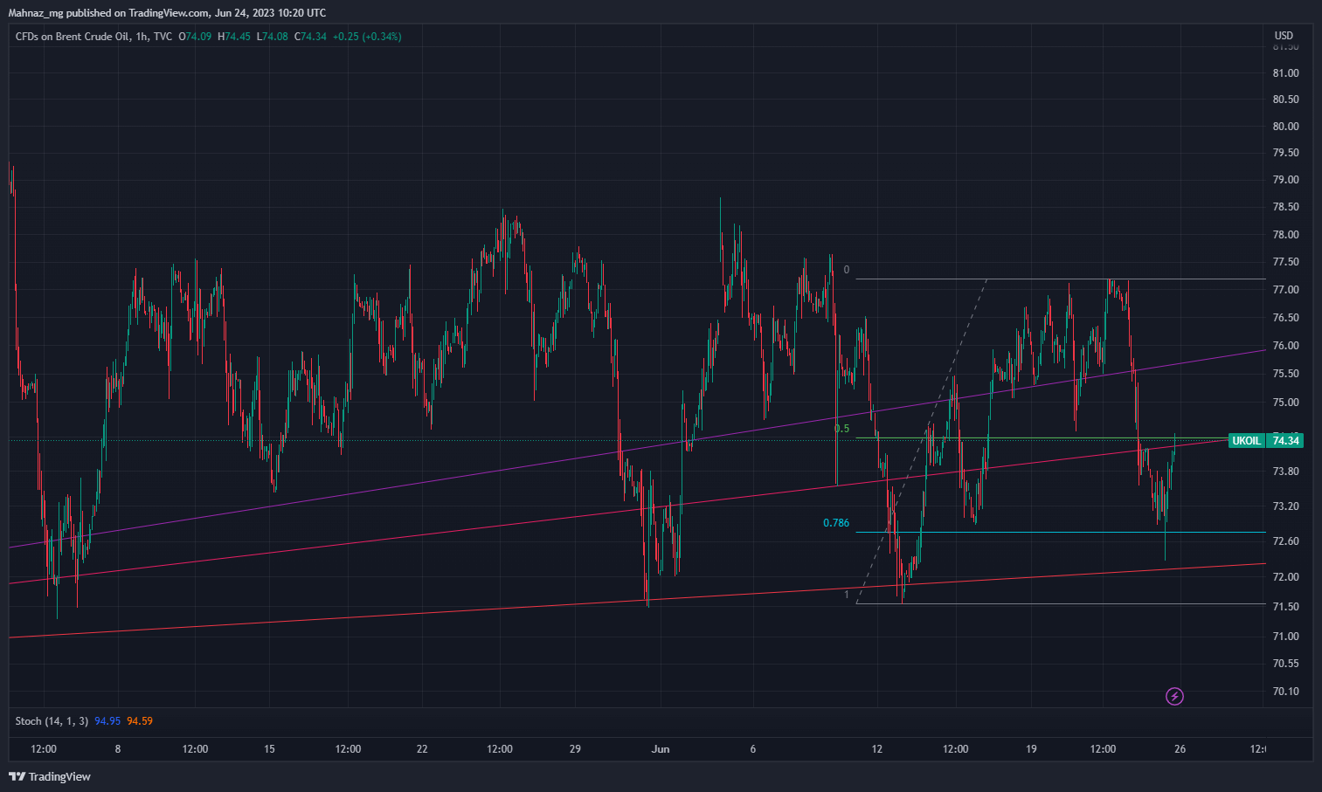Click the 76.00 price axis label
The height and width of the screenshot is (792, 1322).
[x=1285, y=346]
